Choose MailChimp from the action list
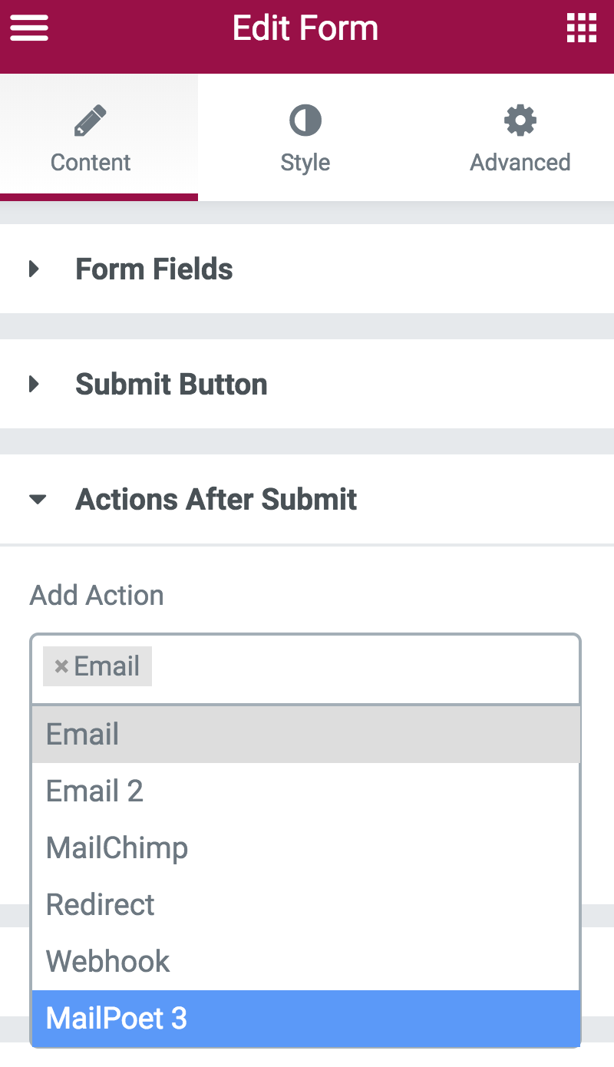The width and height of the screenshot is (614, 1067). tap(117, 848)
